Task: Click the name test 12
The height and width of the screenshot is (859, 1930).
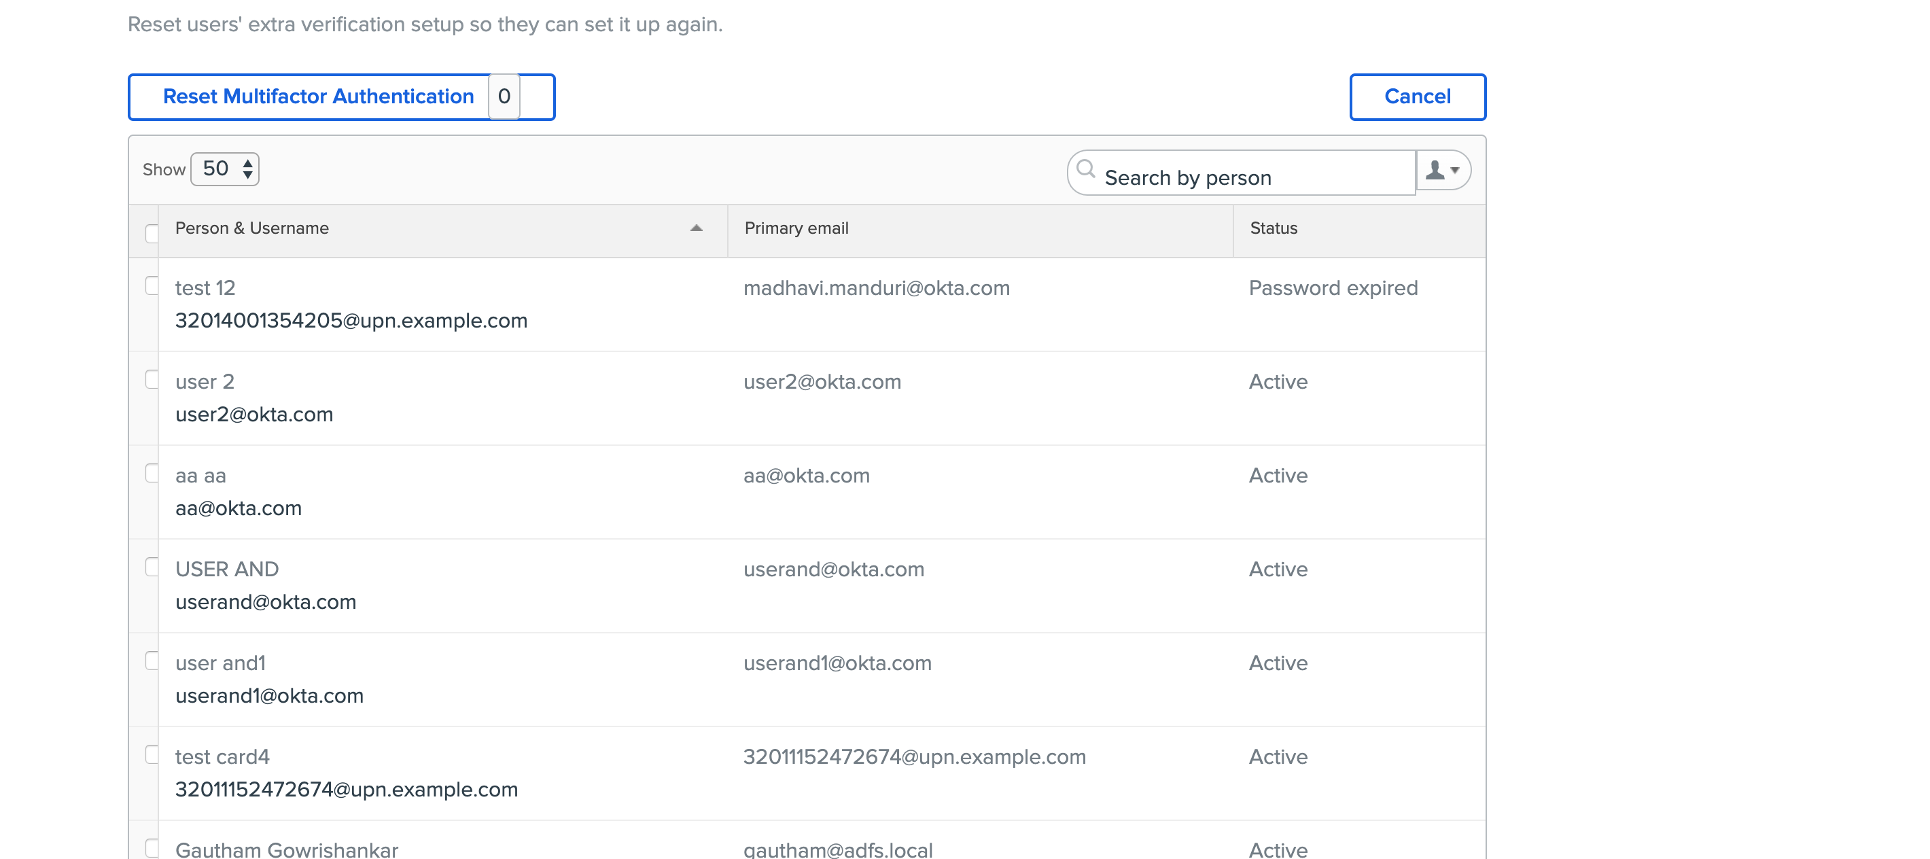Action: 205,288
